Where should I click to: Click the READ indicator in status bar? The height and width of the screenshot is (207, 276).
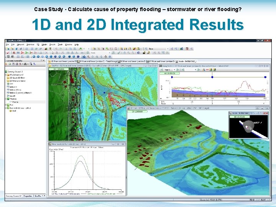tap(252, 200)
